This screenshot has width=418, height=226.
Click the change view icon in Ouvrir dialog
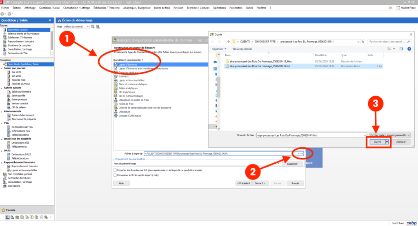point(389,49)
